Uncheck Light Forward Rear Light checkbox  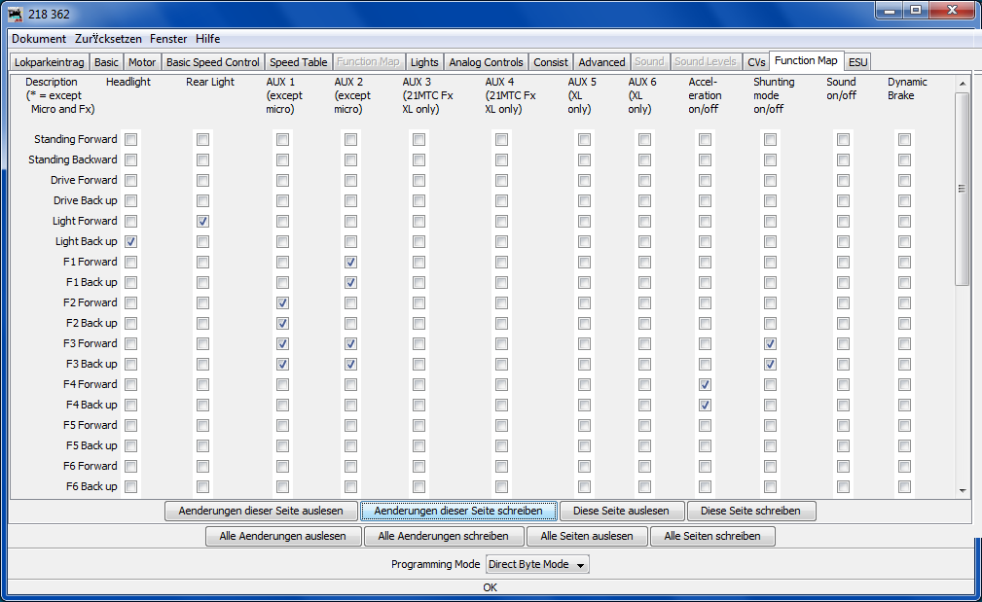202,222
